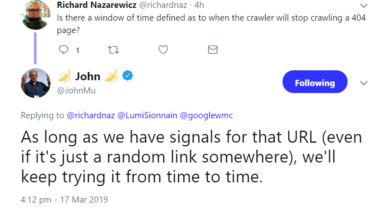The image size is (389, 208).
Task: Click the reply icon on Richard's tweet
Action: (x=64, y=50)
